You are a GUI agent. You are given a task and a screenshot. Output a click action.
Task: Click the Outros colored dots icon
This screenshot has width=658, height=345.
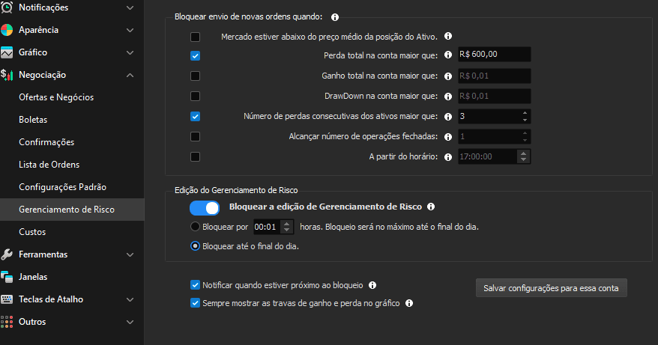point(7,322)
